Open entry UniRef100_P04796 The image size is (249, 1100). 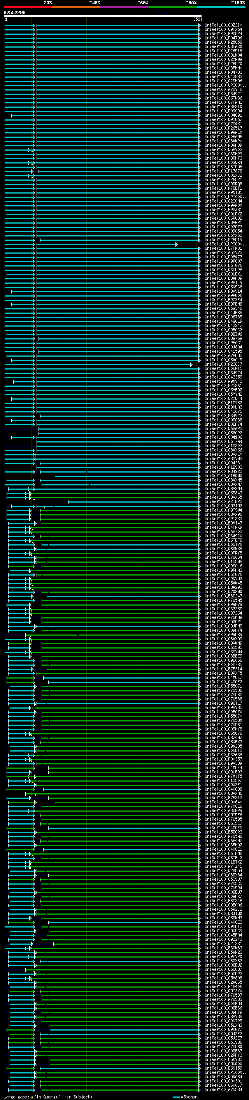click(223, 38)
